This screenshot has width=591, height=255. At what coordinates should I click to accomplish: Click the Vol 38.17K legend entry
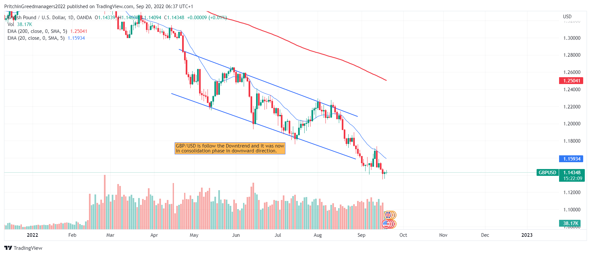[20, 24]
